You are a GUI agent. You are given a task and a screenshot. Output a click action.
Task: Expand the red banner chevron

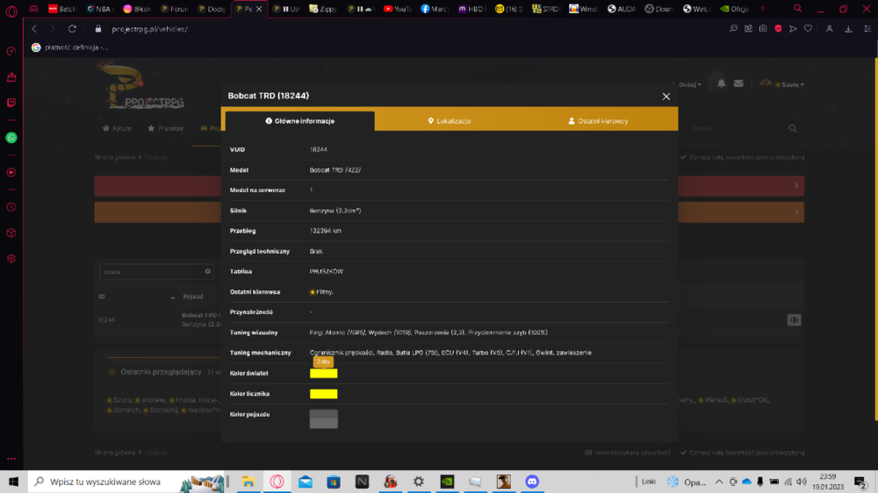[796, 186]
